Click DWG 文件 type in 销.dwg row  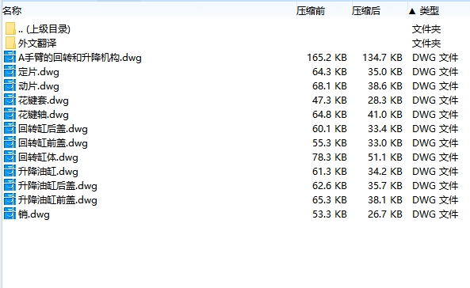point(435,214)
